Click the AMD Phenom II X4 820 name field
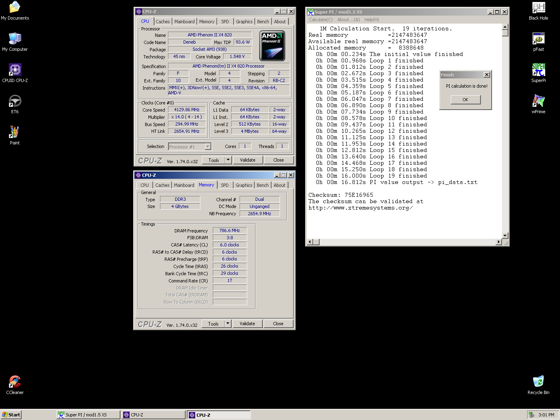 [x=210, y=35]
